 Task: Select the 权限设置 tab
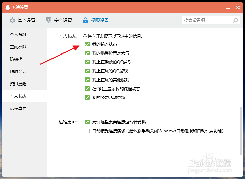[x=96, y=20]
